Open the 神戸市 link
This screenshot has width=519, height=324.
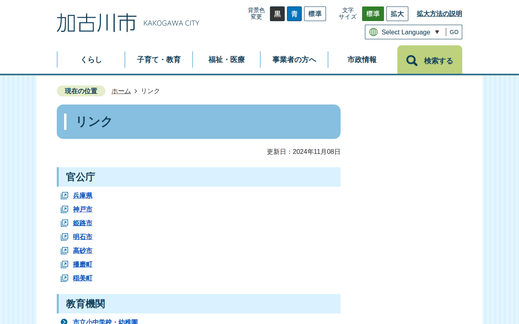[83, 209]
